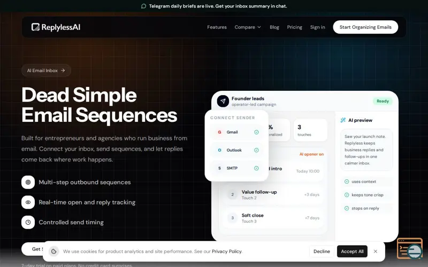Viewport: 428px width, 267px height.
Task: Click the AI Email Inbox pill
Action: tap(47, 70)
